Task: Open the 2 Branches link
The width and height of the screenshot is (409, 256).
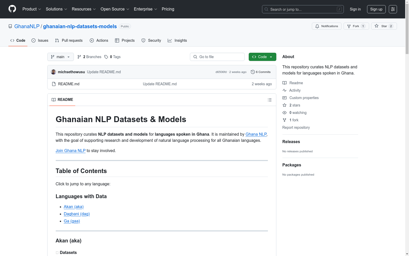Action: click(89, 57)
